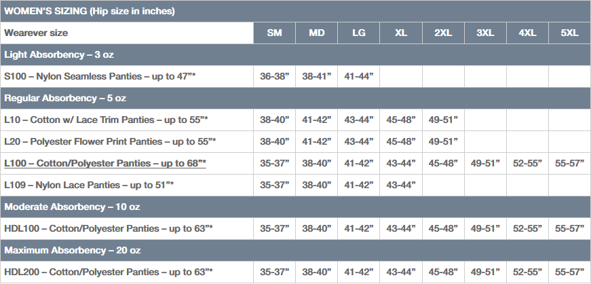The width and height of the screenshot is (591, 284).
Task: Click the Maximum Absorbency – 20 oz heading
Action: (74, 250)
